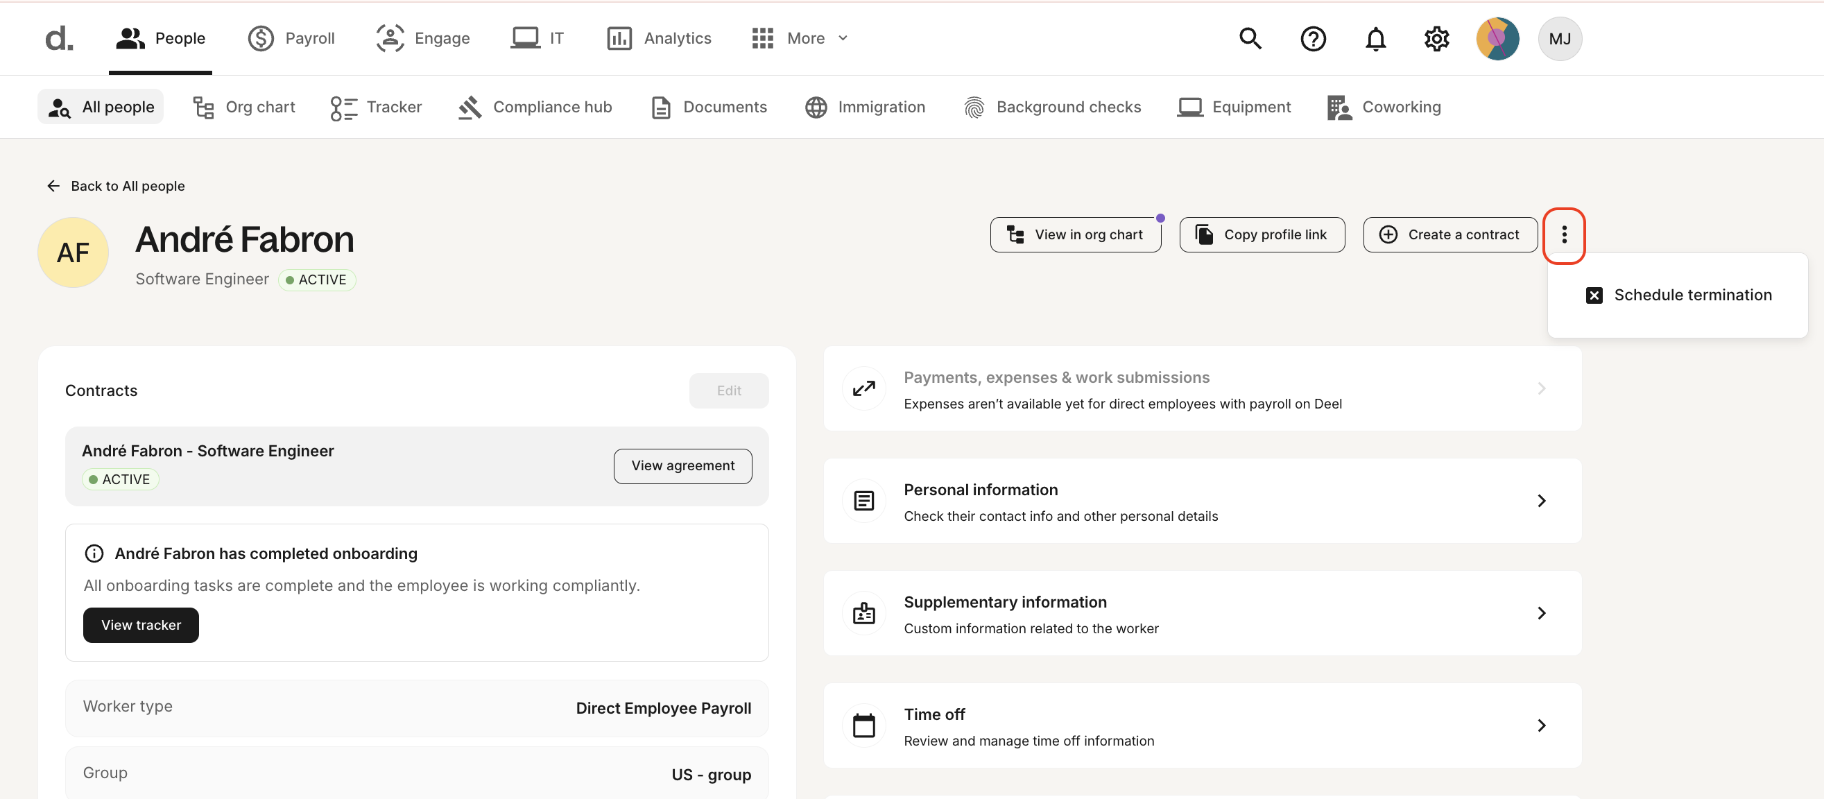The width and height of the screenshot is (1824, 799).
Task: Click the onboarding info circle icon
Action: click(94, 553)
